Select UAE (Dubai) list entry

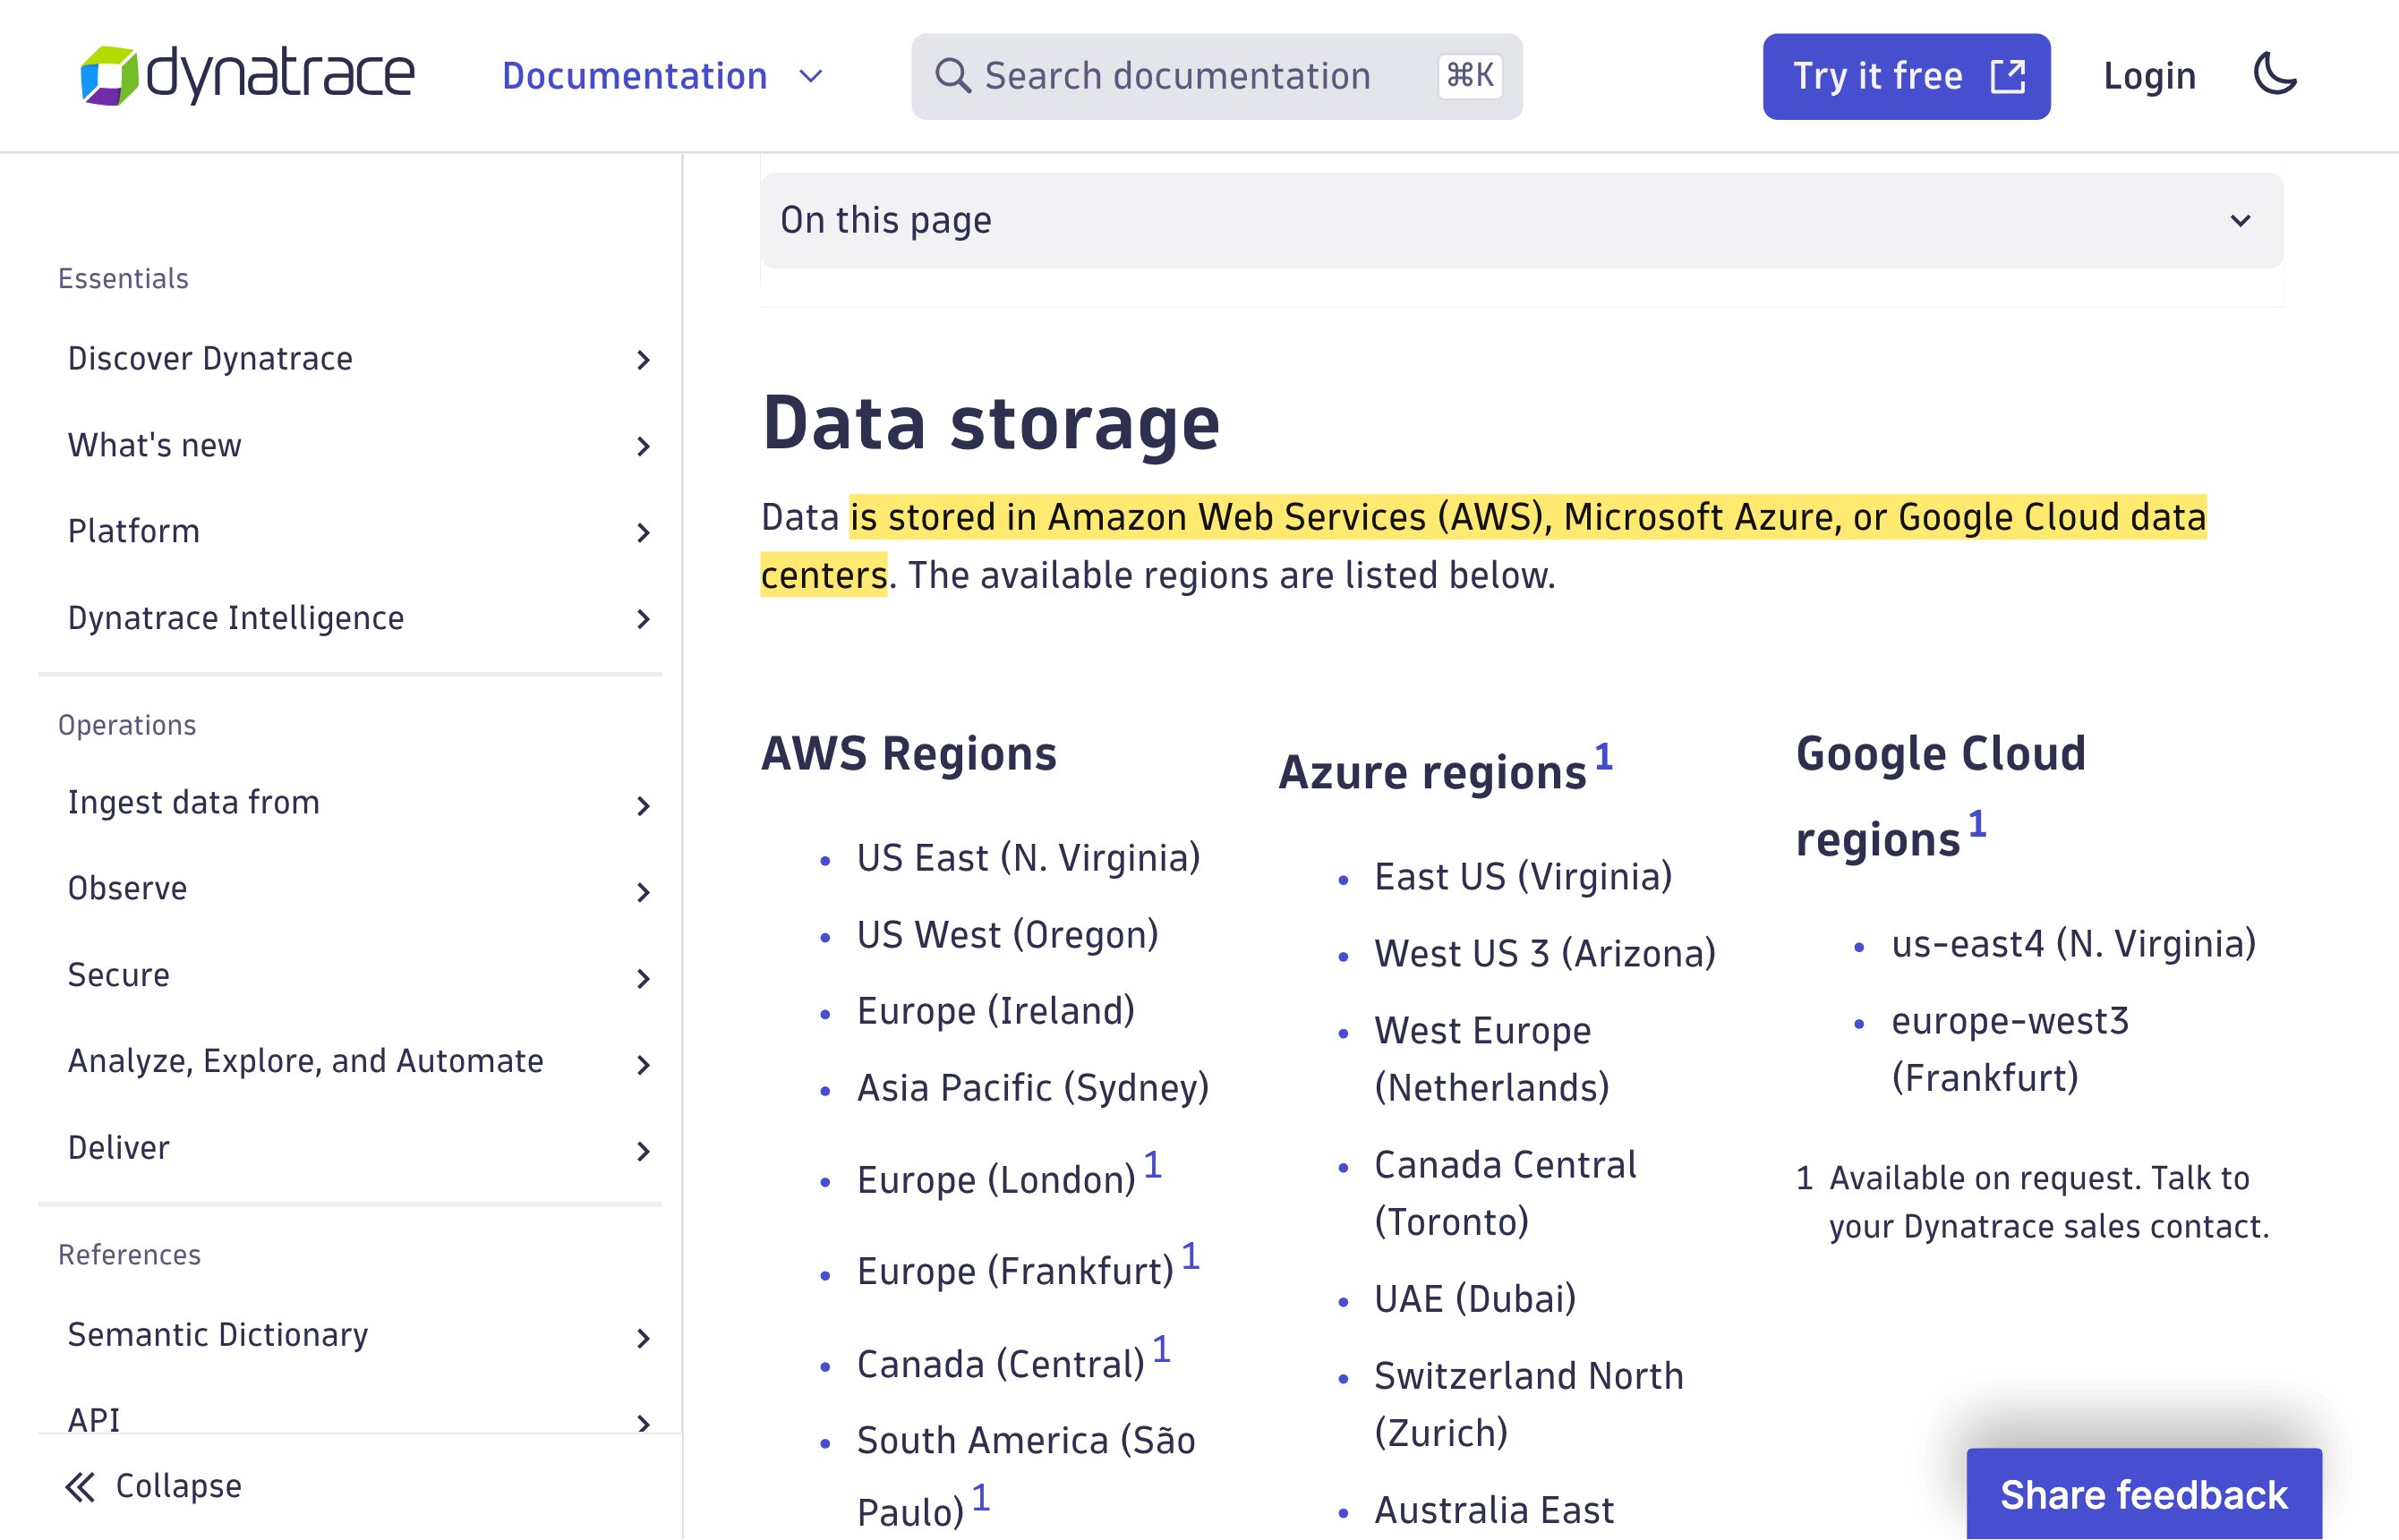[x=1474, y=1299]
